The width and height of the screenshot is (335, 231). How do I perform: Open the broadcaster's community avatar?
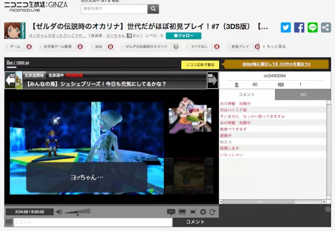pos(15,30)
